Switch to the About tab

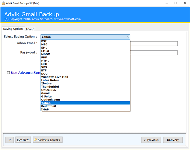tap(30, 29)
